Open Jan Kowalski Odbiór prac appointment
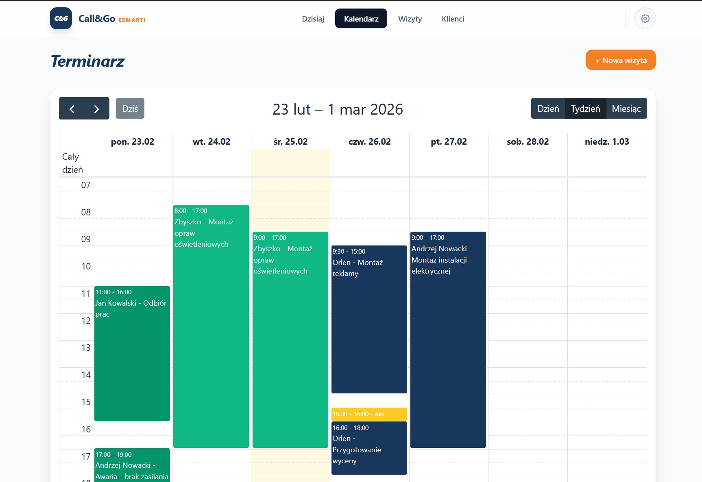 132,354
